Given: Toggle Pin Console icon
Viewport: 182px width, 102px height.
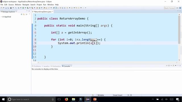Looking at the screenshot, I should coord(167,65).
